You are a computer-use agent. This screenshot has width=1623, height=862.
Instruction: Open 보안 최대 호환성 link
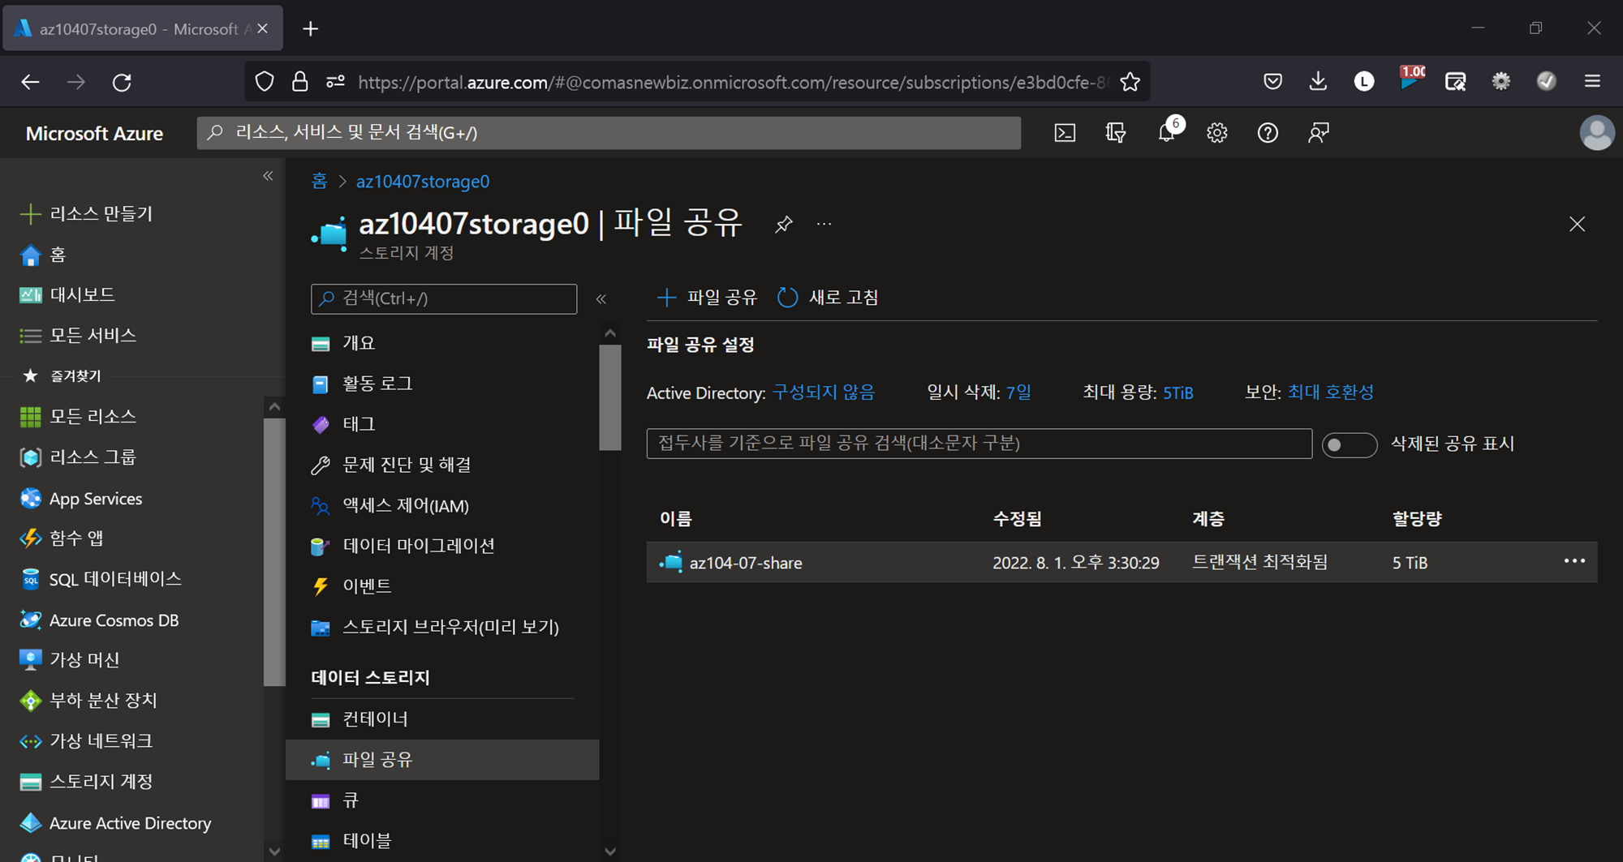(x=1331, y=392)
